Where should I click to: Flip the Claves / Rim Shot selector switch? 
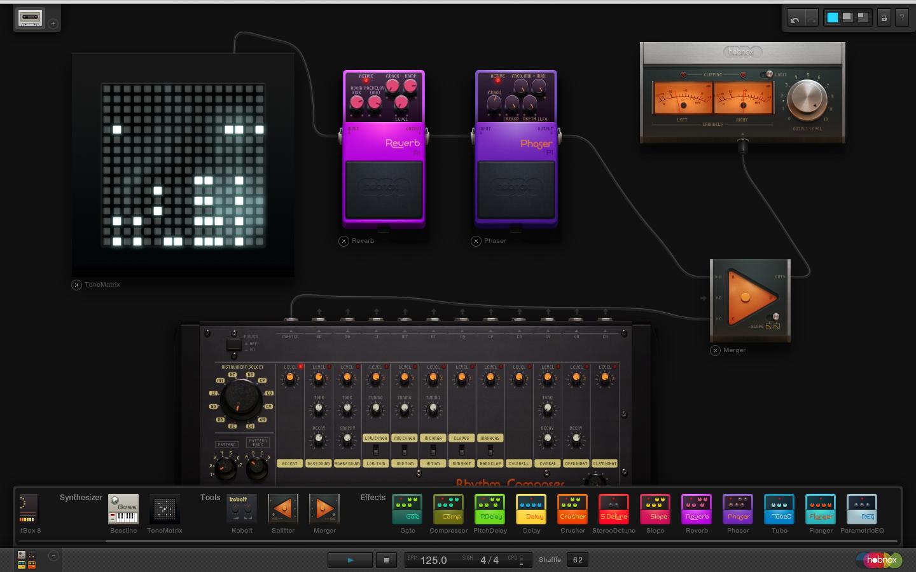point(462,451)
